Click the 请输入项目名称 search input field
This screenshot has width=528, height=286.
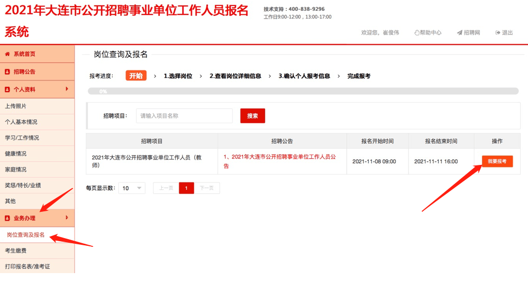coord(184,116)
